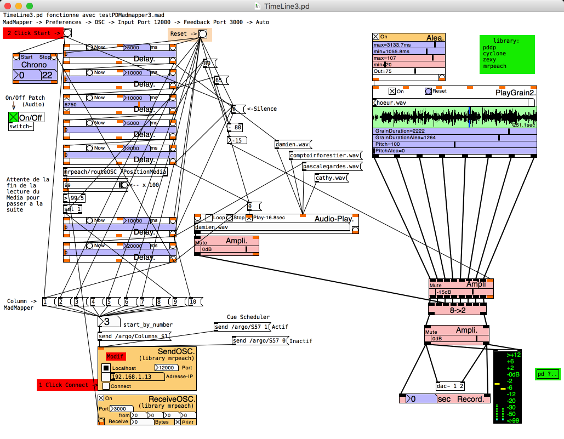Click the dac~ 1 2 object

[x=450, y=386]
